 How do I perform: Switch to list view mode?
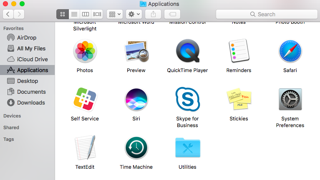74,14
